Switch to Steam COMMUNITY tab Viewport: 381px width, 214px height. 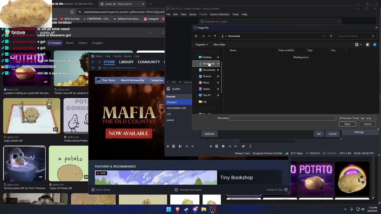coord(149,62)
